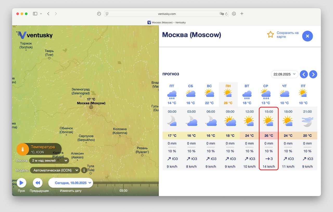Image resolution: width=333 pixels, height=212 pixels.
Task: Click the 12:00 sunny weather icon
Action: 249,121
